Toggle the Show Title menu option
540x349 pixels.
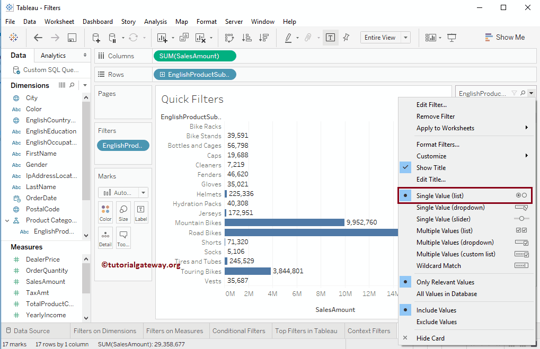[x=431, y=168]
